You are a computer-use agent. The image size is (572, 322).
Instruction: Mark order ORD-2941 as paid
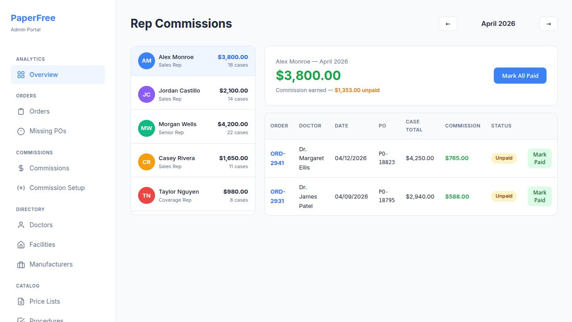539,158
